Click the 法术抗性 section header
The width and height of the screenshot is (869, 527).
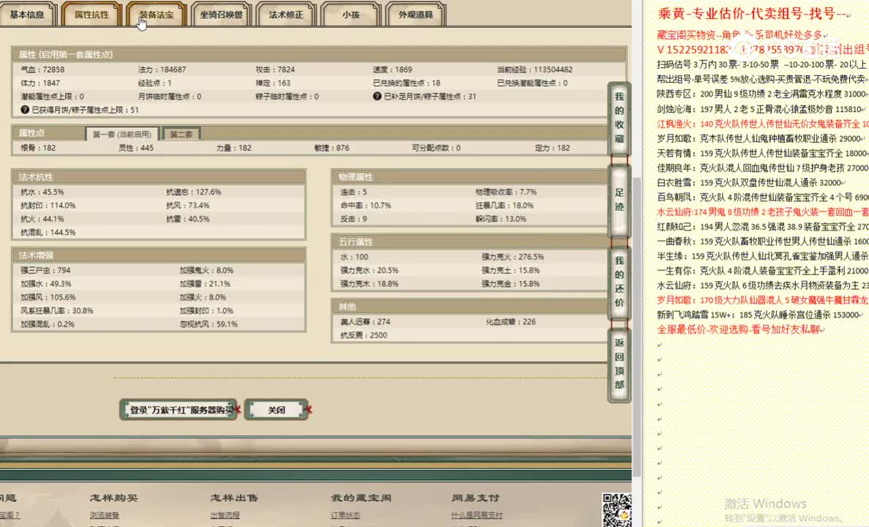coord(159,177)
